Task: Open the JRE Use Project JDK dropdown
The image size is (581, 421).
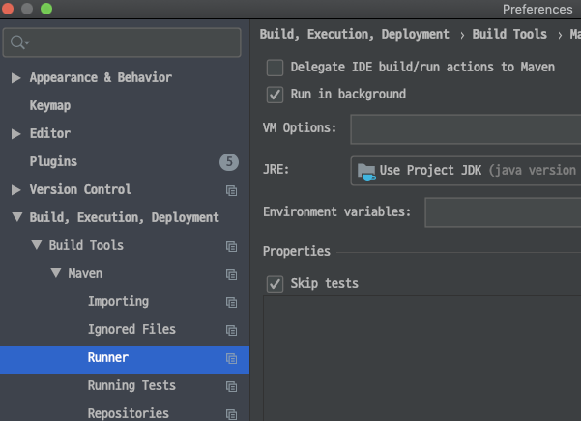Action: [x=466, y=171]
